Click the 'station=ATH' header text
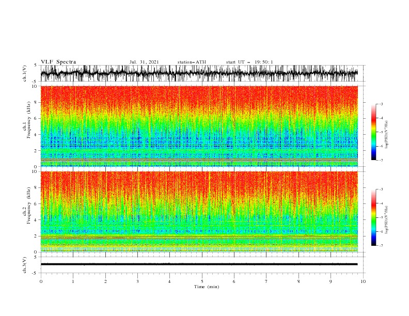This screenshot has width=409, height=316. (192, 62)
